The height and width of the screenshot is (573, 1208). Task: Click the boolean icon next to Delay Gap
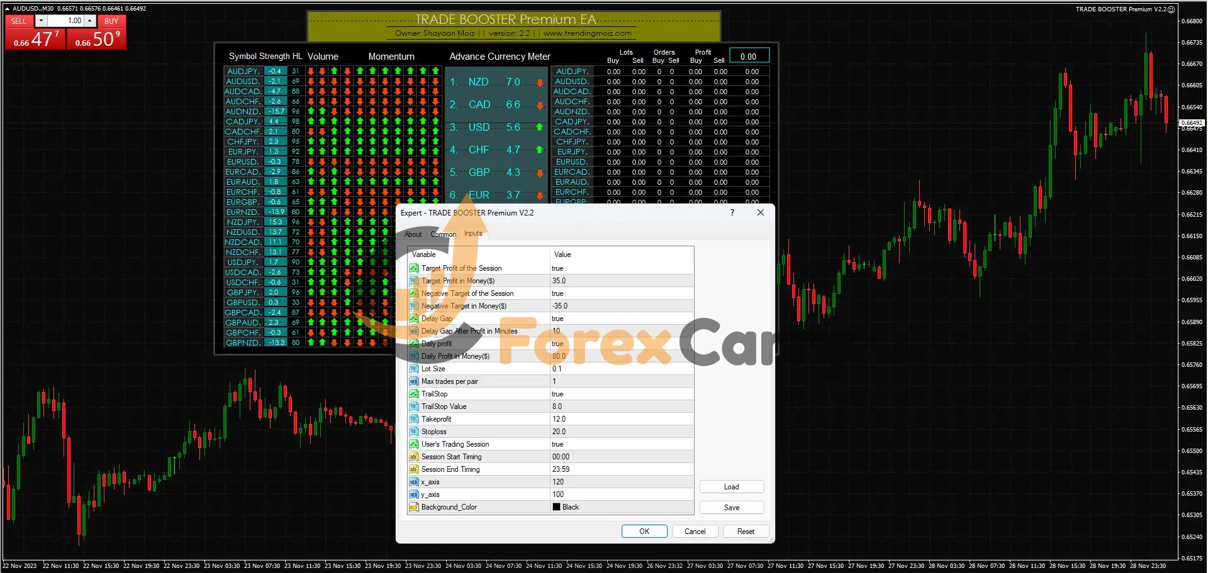pos(413,319)
